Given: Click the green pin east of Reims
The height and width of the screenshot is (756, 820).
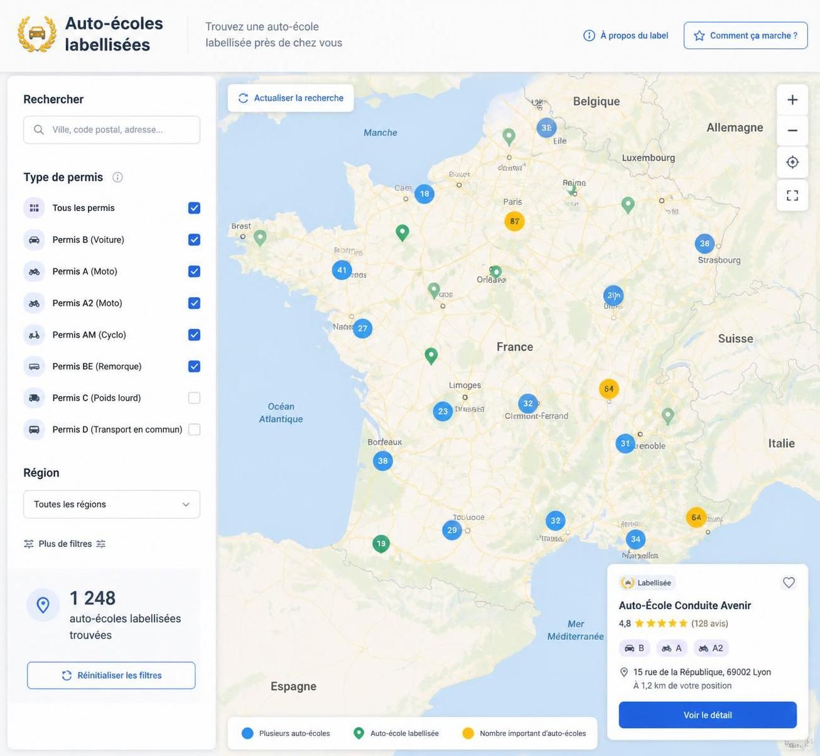Looking at the screenshot, I should coord(628,204).
